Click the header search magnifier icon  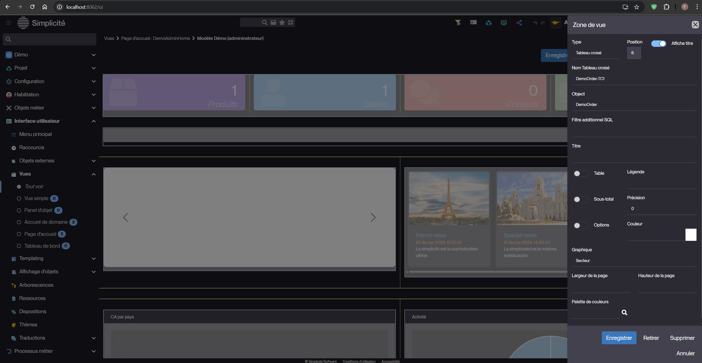tap(265, 22)
